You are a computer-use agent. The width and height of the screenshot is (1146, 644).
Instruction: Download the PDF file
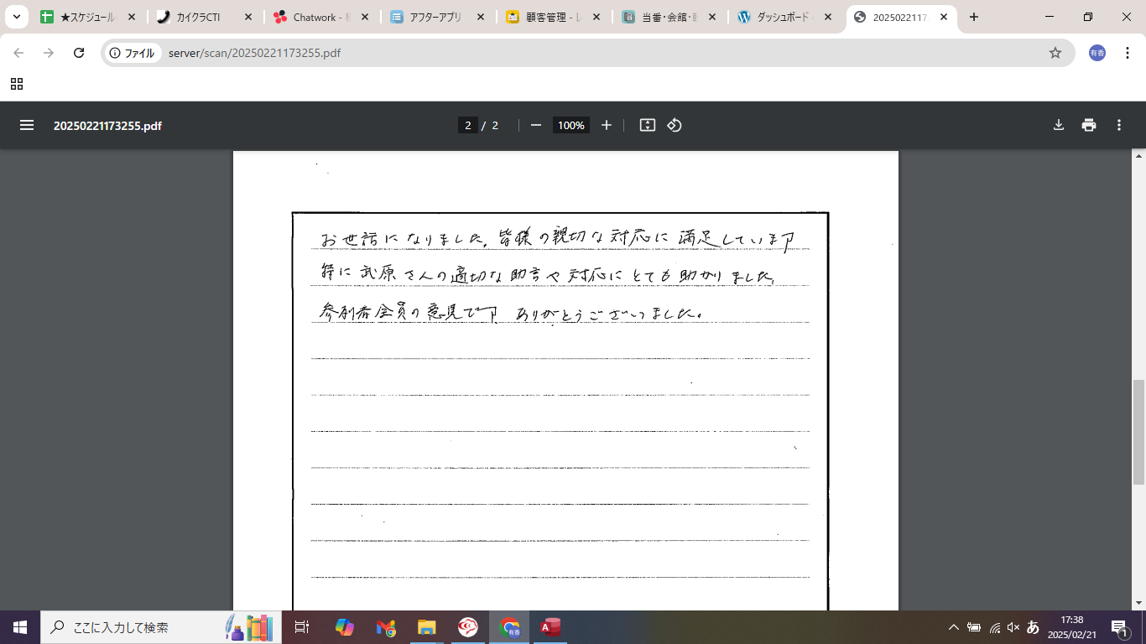[1059, 125]
